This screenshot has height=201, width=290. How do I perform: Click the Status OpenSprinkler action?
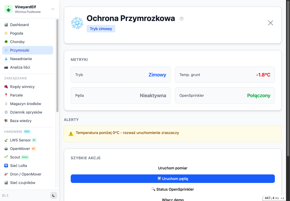[x=173, y=189]
